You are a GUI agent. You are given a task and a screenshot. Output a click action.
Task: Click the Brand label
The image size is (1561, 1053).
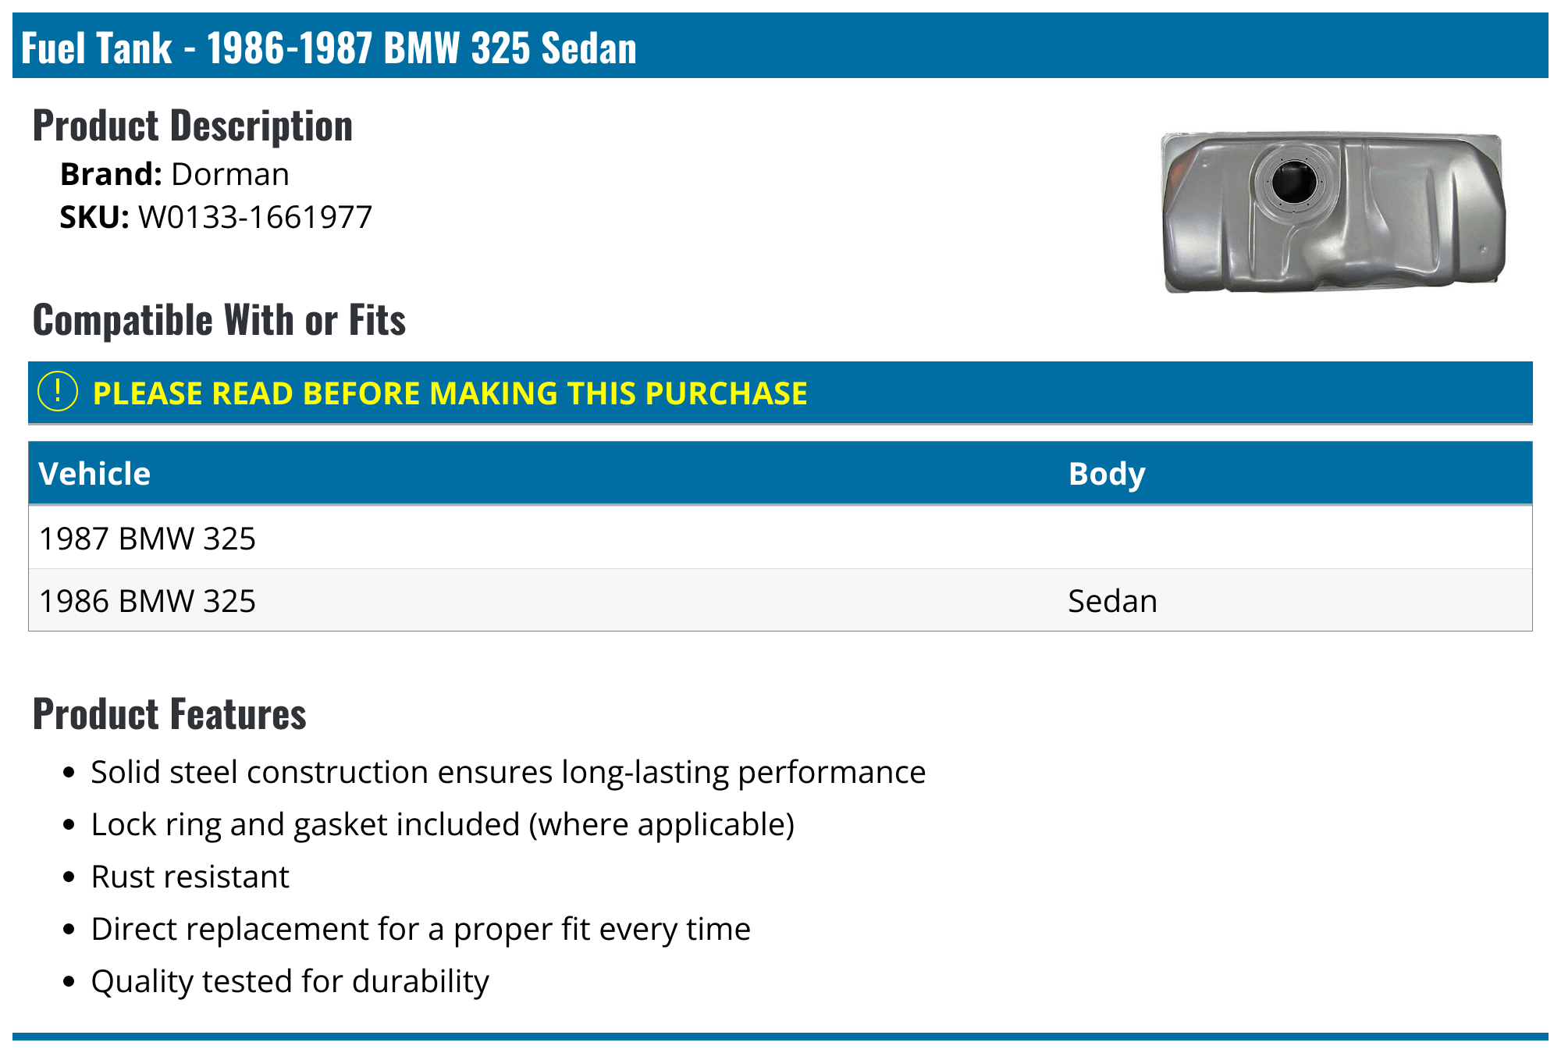pos(111,174)
